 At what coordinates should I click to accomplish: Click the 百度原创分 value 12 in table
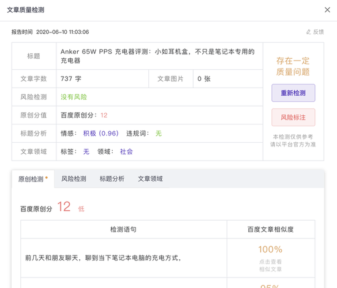(x=104, y=115)
